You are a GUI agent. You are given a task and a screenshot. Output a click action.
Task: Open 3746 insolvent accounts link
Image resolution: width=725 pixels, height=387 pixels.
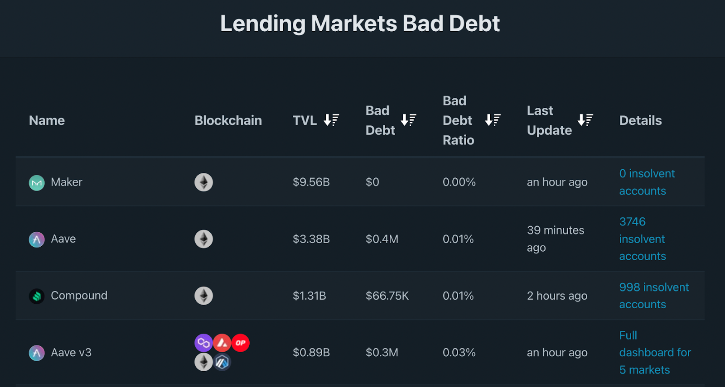click(x=643, y=239)
